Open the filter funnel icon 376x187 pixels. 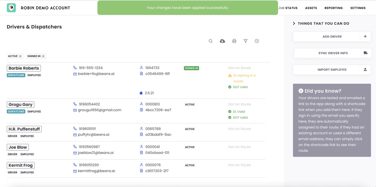(245, 41)
